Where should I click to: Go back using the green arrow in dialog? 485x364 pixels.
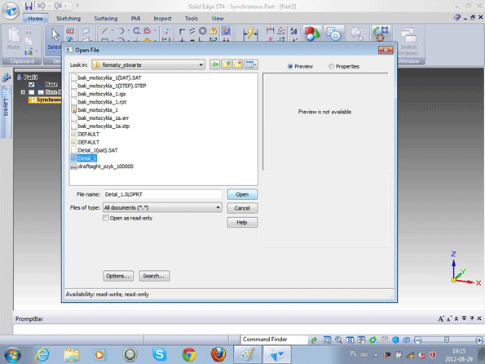[x=214, y=64]
